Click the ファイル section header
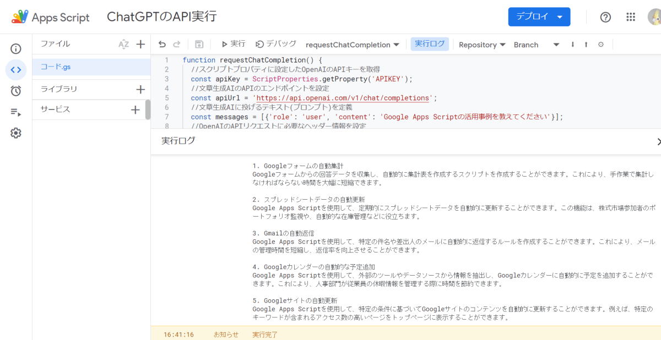Viewport: 661px width, 340px height. pyautogui.click(x=56, y=44)
